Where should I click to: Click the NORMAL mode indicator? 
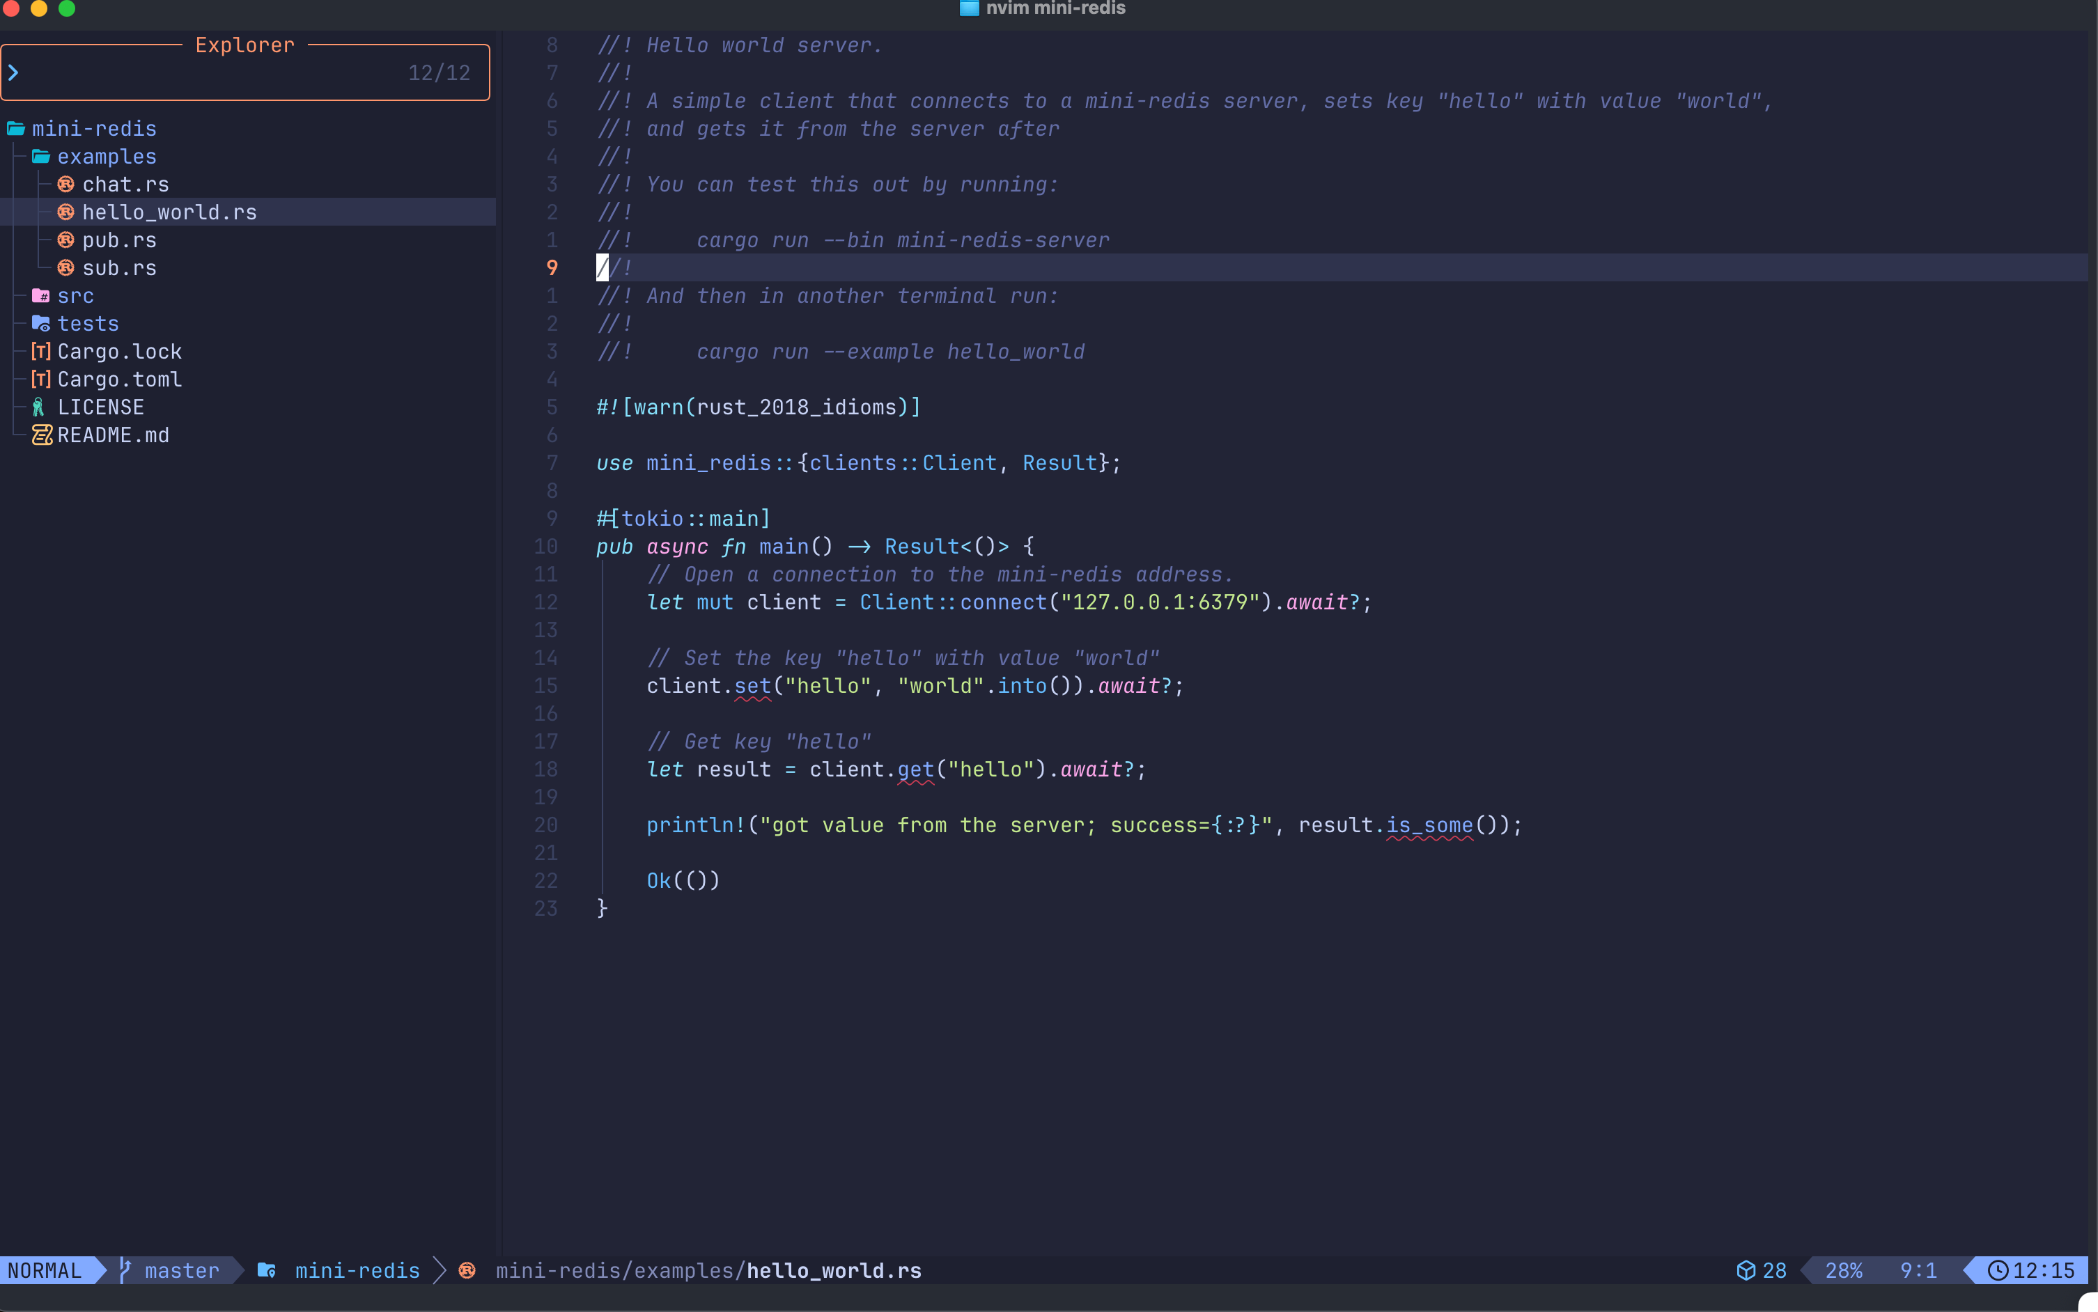[45, 1270]
